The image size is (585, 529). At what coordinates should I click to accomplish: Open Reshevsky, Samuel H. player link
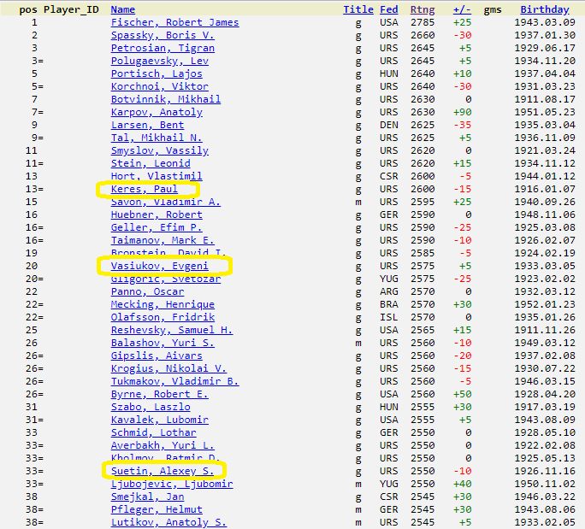pos(172,330)
